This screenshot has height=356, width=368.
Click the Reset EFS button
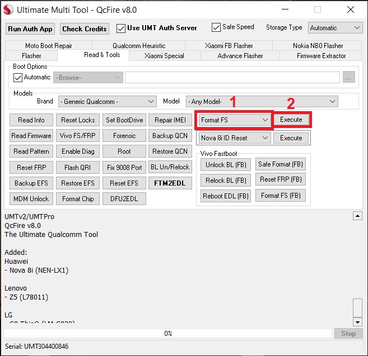(124, 183)
